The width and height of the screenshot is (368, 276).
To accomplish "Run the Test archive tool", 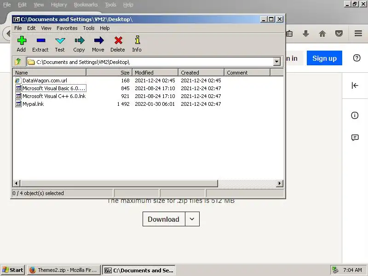I will coord(60,40).
